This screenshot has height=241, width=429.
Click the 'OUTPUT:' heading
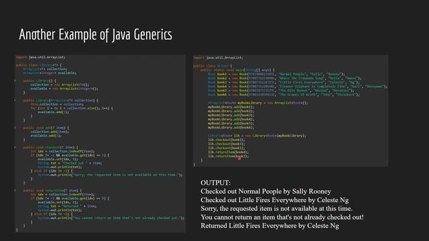[x=216, y=183]
